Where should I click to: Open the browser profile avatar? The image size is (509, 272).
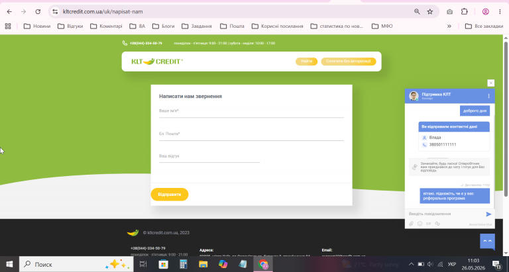[x=486, y=12]
